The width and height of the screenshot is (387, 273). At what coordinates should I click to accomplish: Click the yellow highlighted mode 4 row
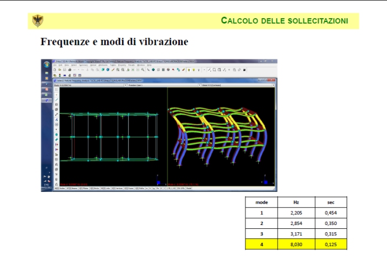point(296,244)
